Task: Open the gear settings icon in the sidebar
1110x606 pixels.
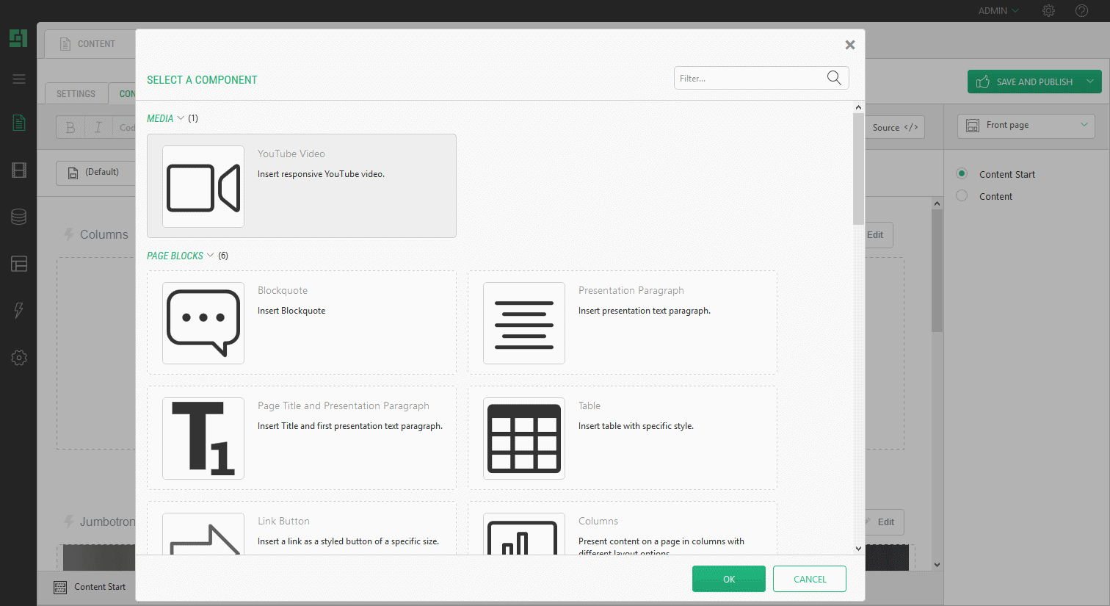Action: click(18, 358)
